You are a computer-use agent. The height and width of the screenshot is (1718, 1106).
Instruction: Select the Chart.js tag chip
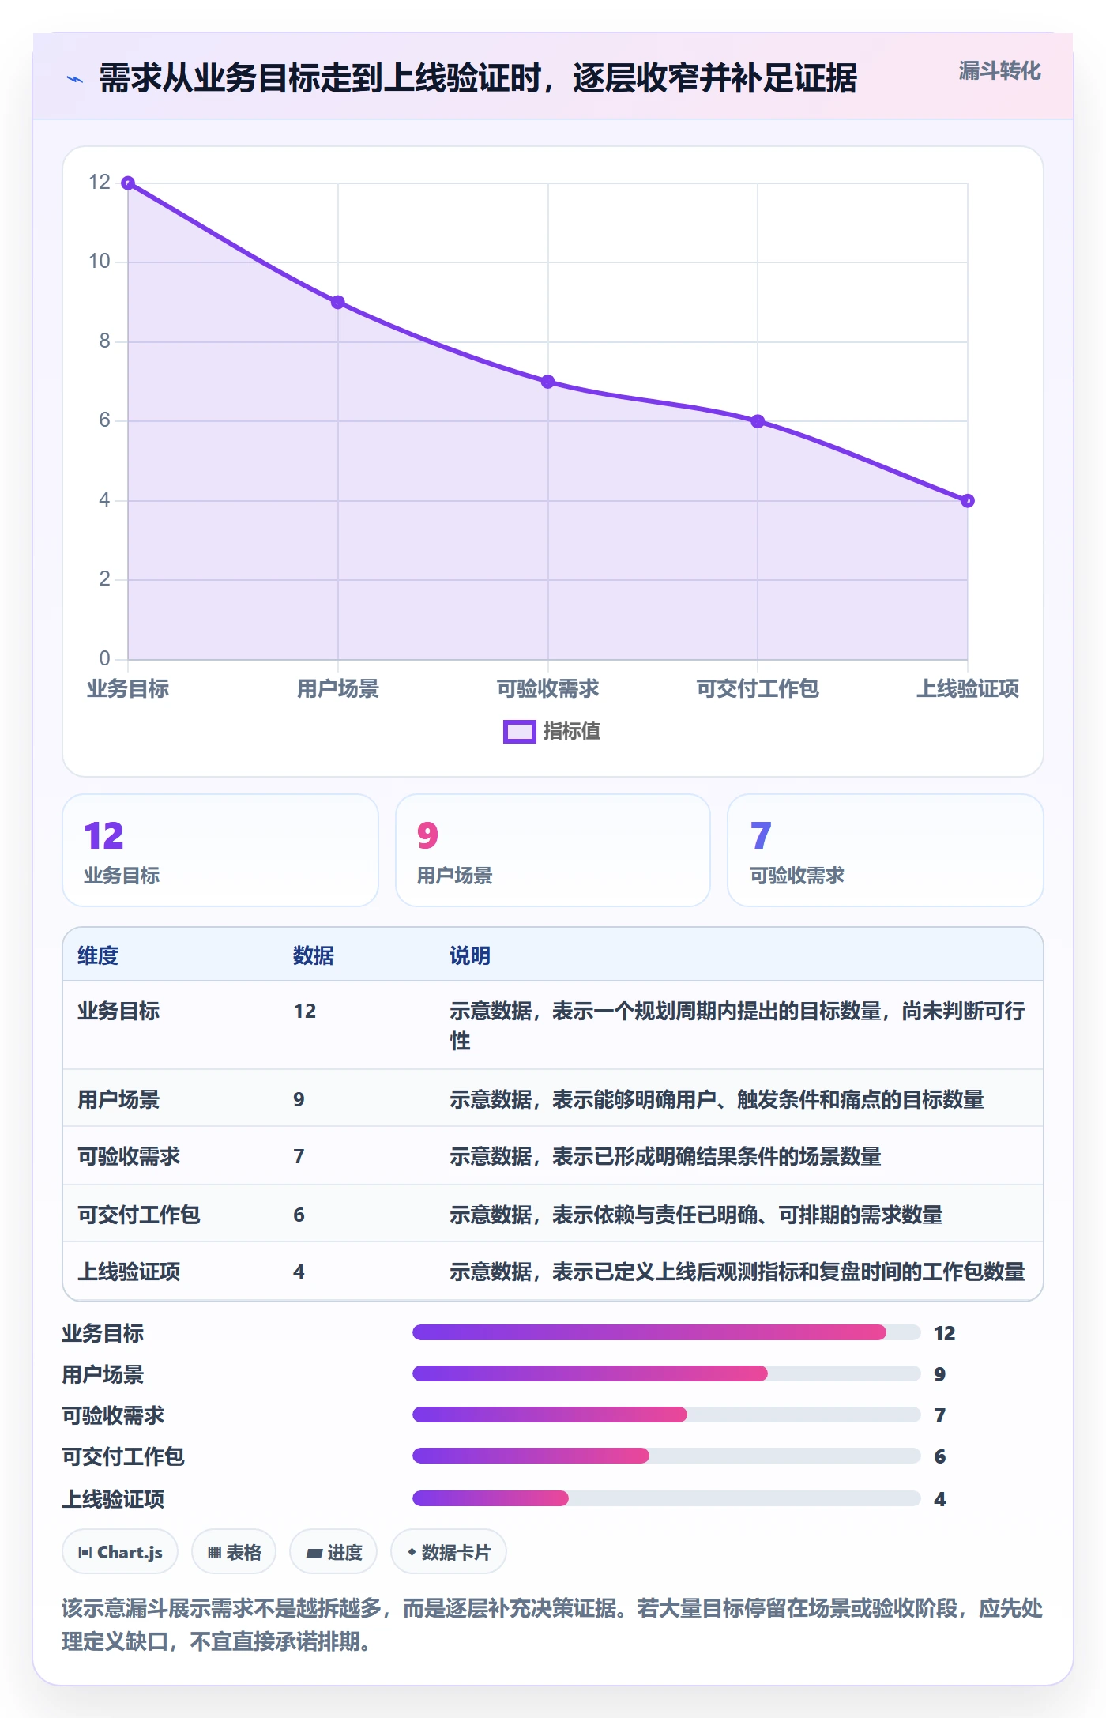[x=120, y=1552]
